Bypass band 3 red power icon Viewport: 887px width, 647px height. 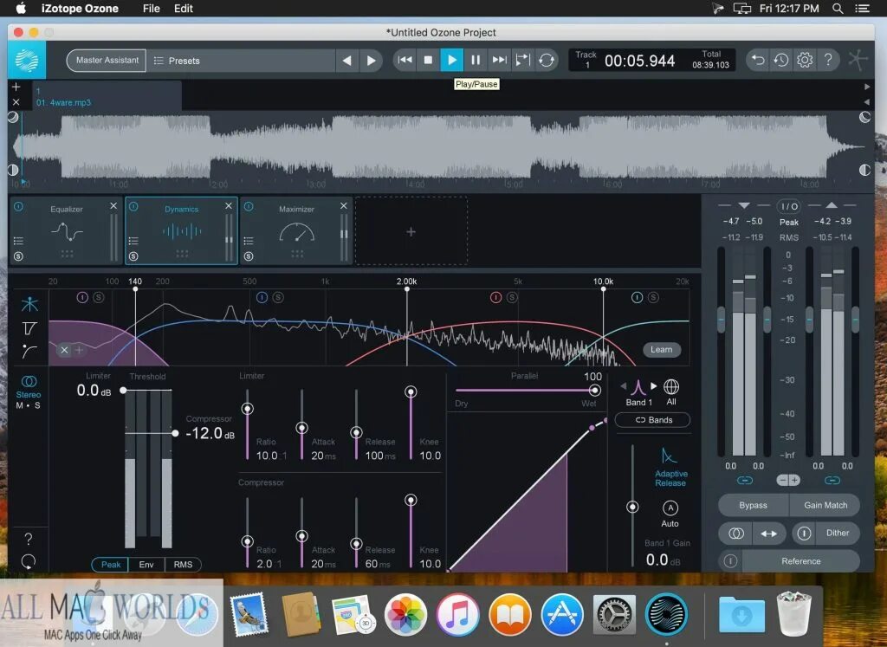tap(496, 297)
